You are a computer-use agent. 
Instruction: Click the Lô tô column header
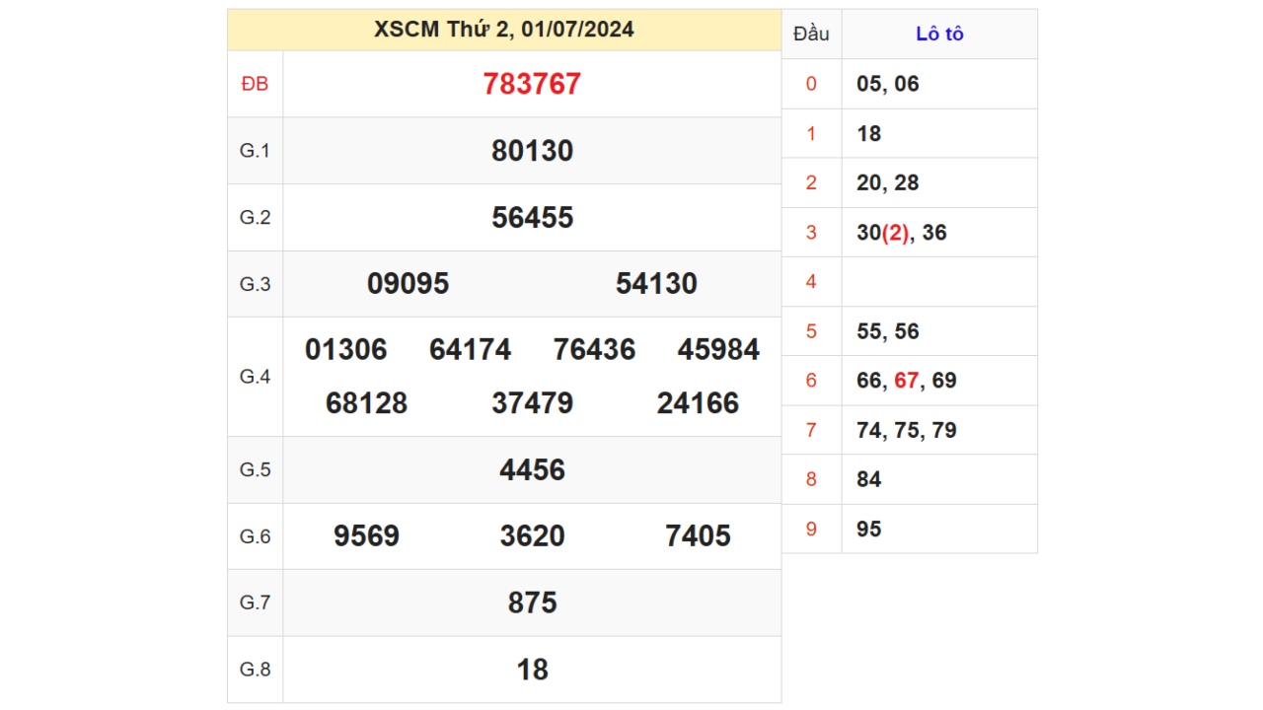[x=939, y=35]
